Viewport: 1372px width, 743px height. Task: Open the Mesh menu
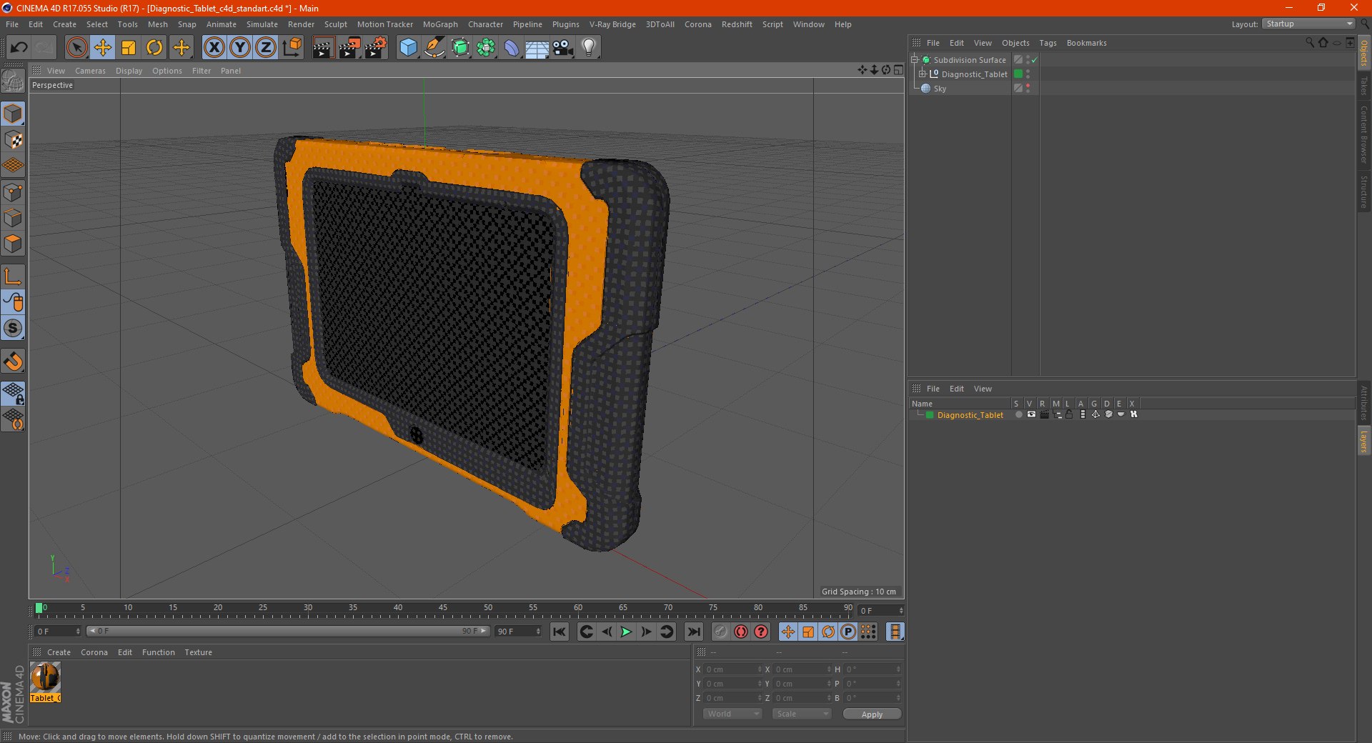[x=157, y=24]
